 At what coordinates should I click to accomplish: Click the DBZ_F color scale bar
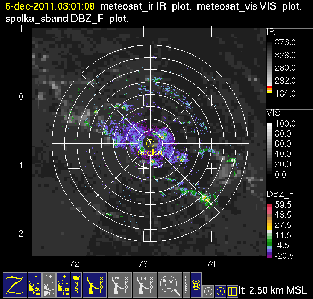(x=269, y=231)
